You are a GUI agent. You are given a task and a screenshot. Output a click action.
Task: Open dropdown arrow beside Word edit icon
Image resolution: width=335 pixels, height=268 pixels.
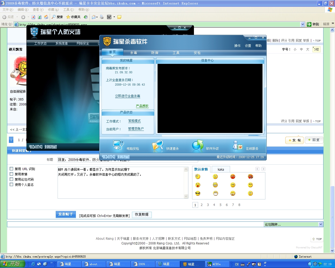114,17
